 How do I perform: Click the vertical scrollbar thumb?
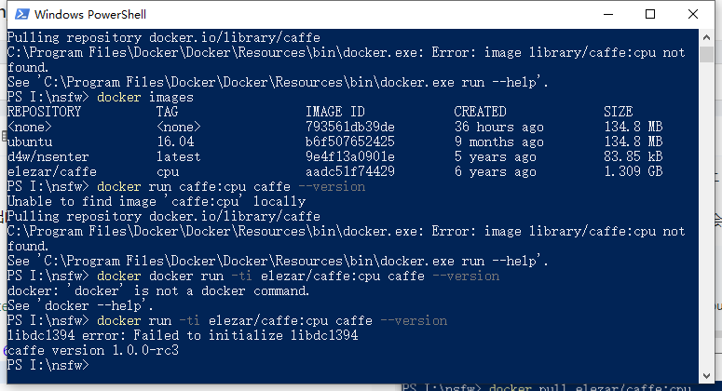(x=706, y=54)
